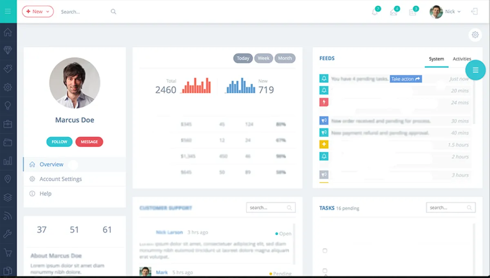Click the Feeds panel scrollbar

click(x=474, y=98)
